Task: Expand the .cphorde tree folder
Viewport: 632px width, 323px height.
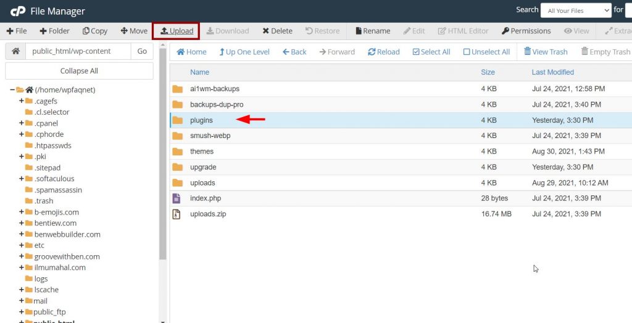Action: pyautogui.click(x=22, y=134)
